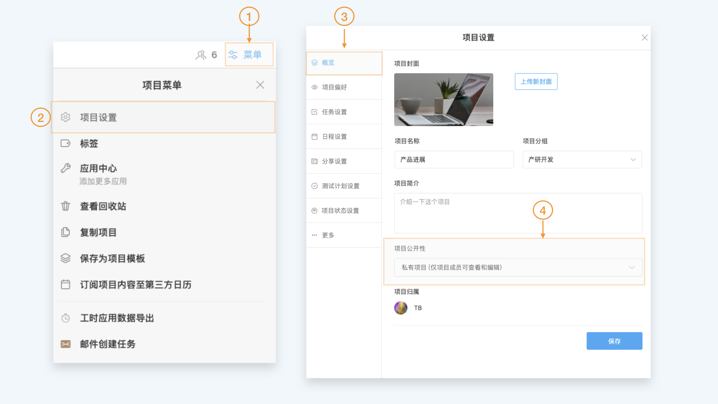Click the members icon beside count 6
Viewport: 718px width, 404px height.
[201, 55]
